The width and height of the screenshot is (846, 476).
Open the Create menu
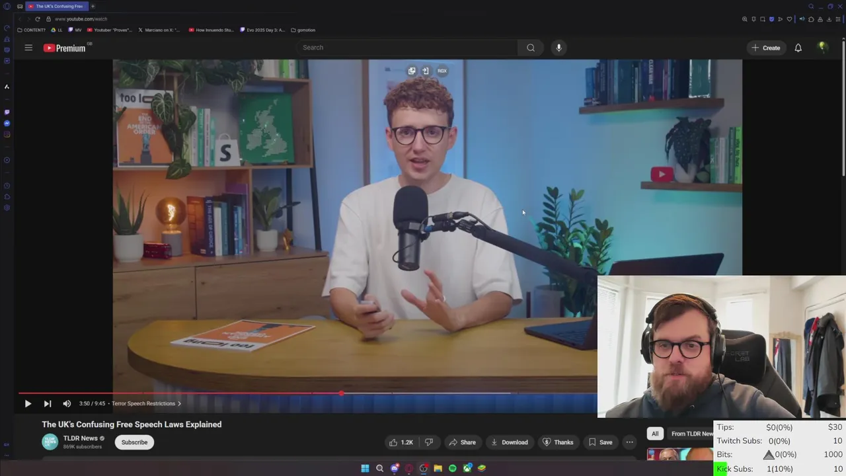click(x=766, y=48)
